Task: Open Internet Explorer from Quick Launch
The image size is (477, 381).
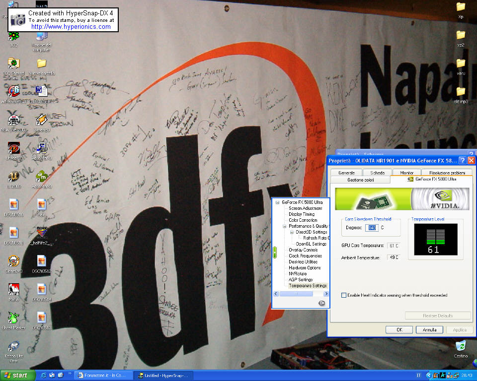Action: tap(43, 376)
